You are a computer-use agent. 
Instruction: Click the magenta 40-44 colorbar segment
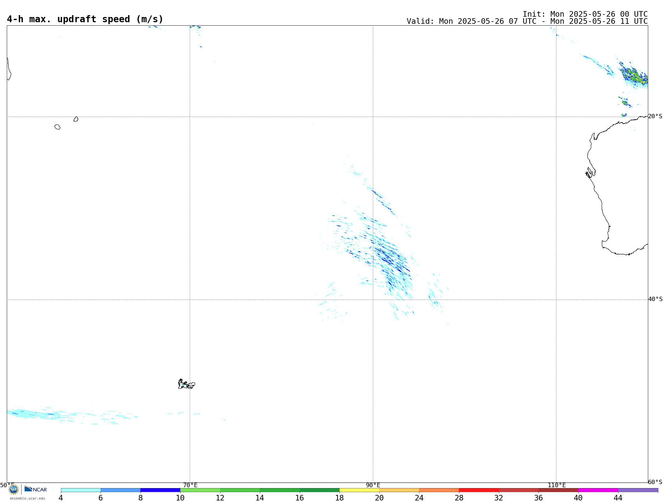[x=598, y=490]
